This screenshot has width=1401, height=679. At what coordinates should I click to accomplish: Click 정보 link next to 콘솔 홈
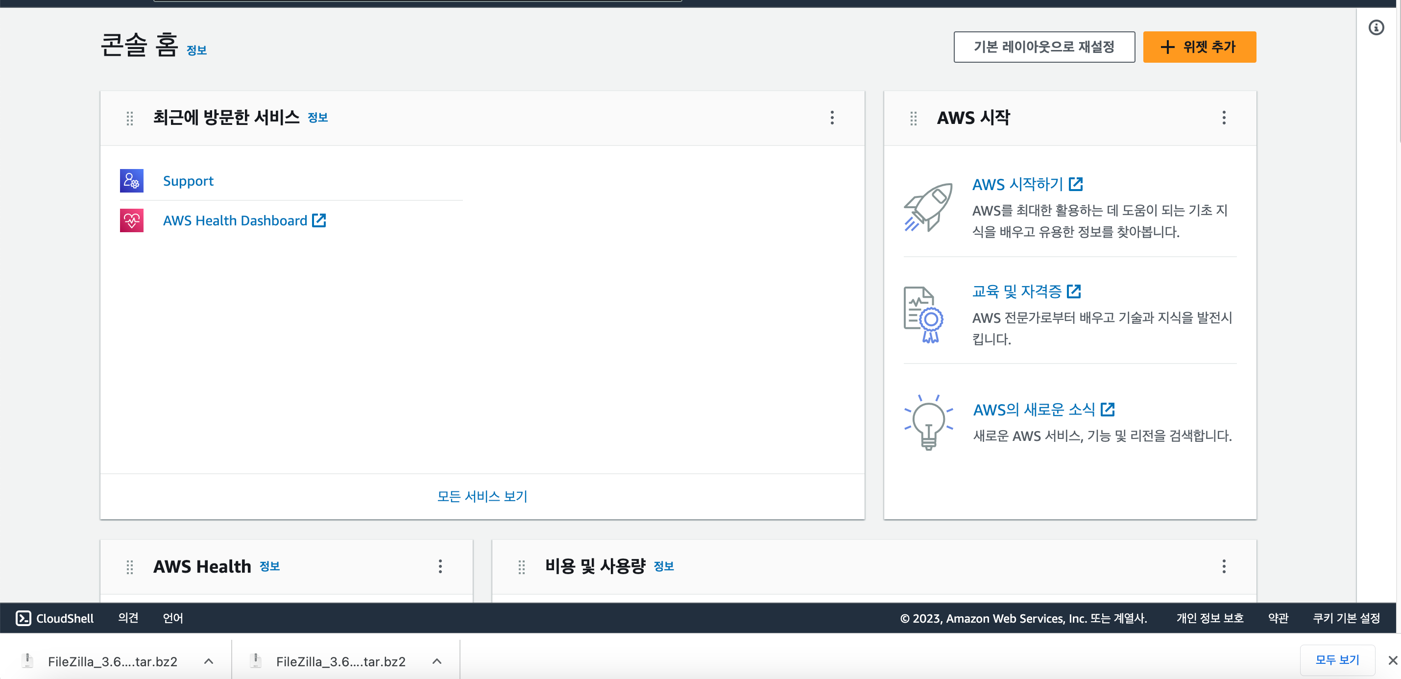[196, 50]
